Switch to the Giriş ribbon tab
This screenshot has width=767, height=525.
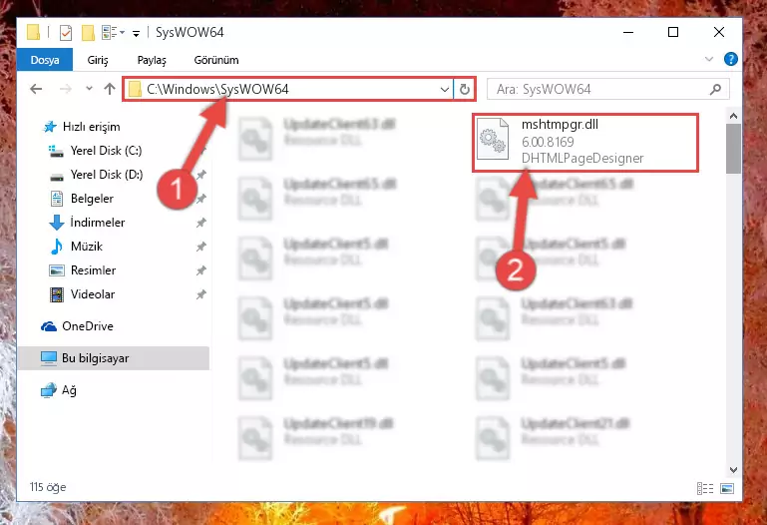(98, 60)
